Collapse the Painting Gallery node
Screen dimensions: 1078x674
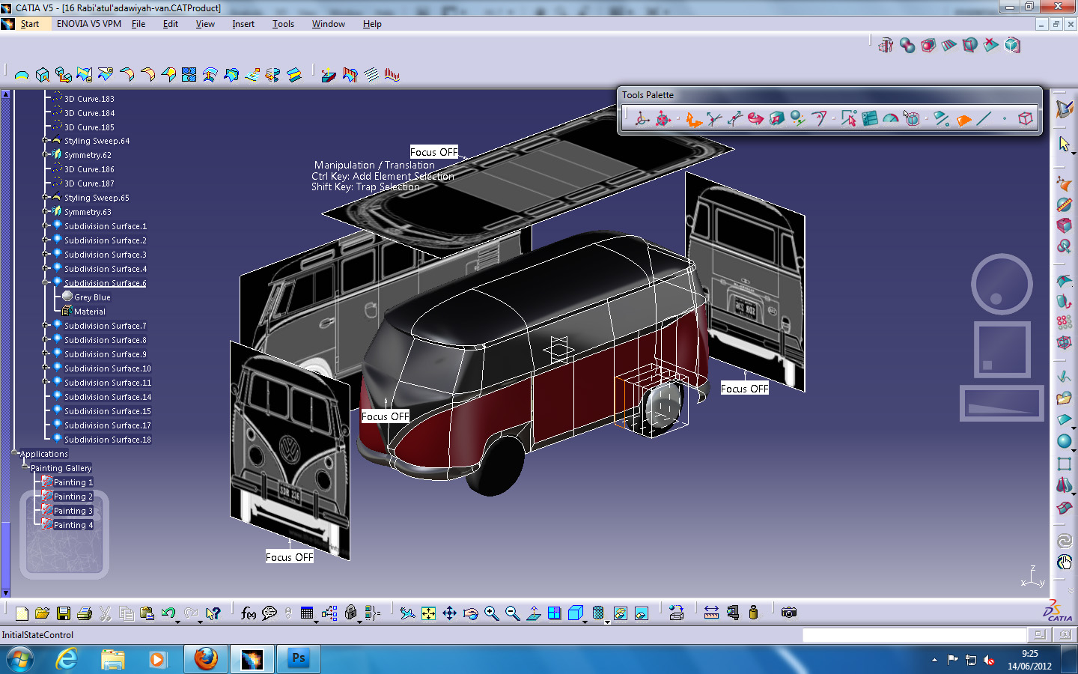point(24,467)
